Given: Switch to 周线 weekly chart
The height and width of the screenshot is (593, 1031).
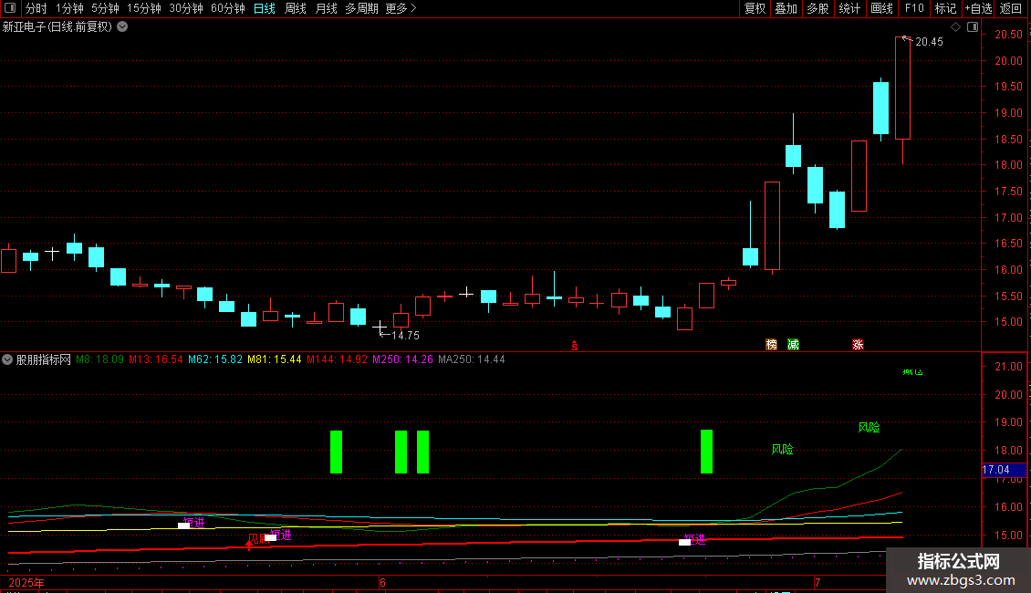Looking at the screenshot, I should point(296,8).
